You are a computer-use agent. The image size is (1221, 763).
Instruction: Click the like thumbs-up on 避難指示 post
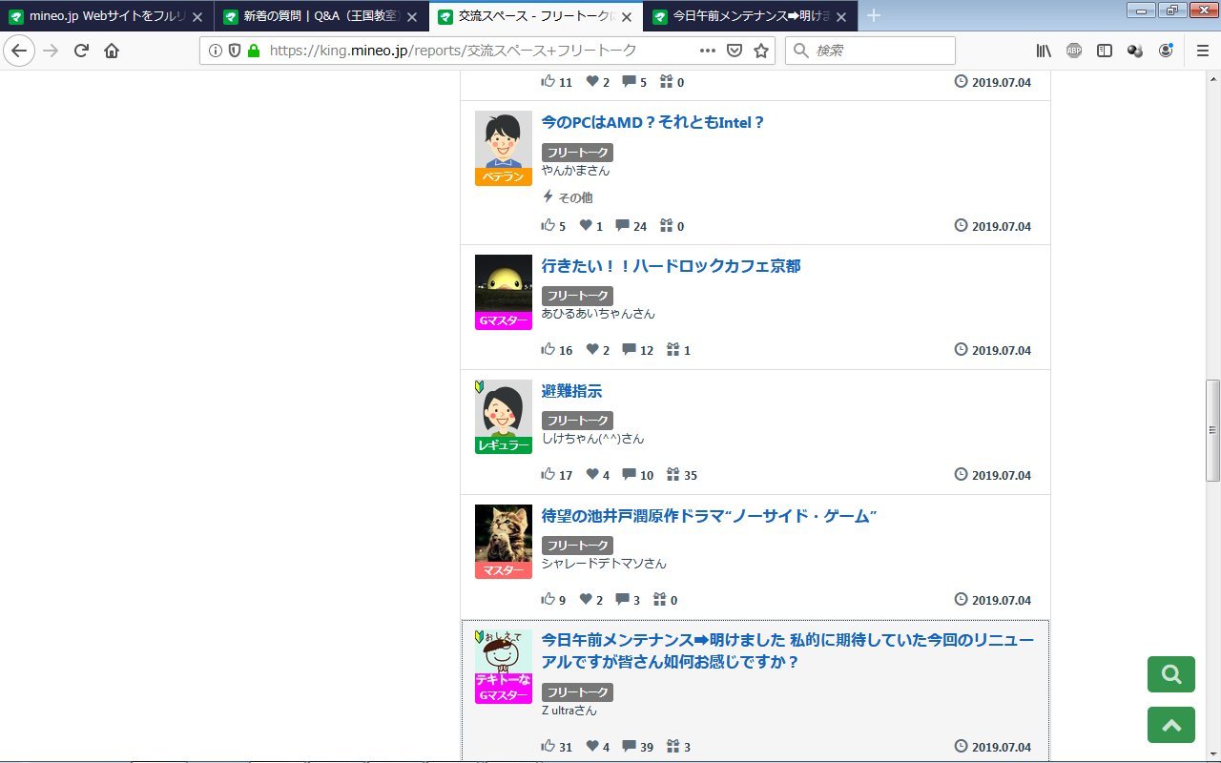click(548, 474)
